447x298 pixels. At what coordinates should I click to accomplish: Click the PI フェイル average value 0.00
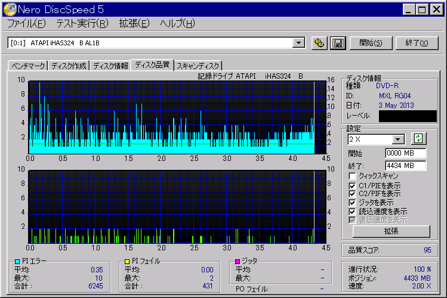coord(207,269)
